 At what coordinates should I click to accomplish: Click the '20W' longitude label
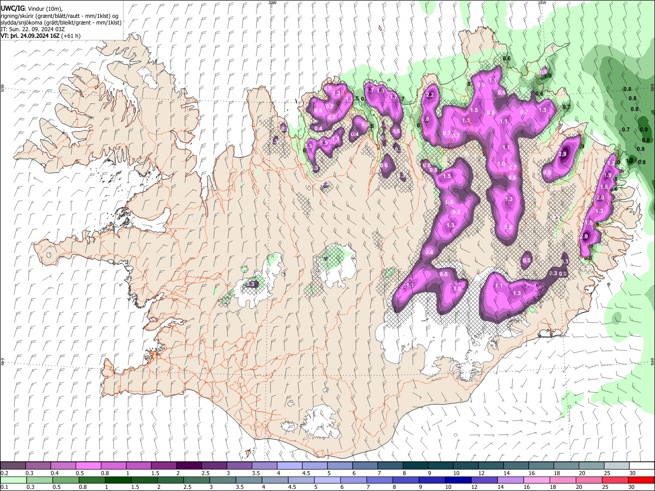(x=273, y=3)
